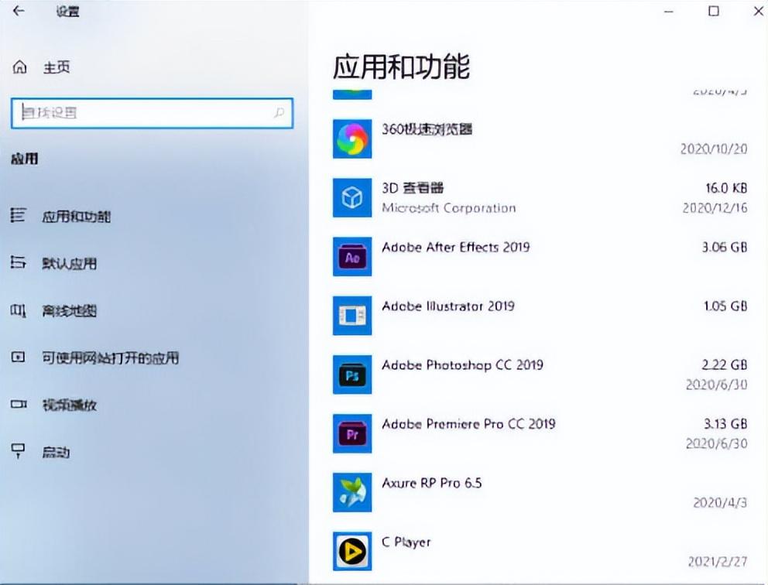768x585 pixels.
Task: Select Adobe Illustrator 2019 entry
Action: coord(447,306)
